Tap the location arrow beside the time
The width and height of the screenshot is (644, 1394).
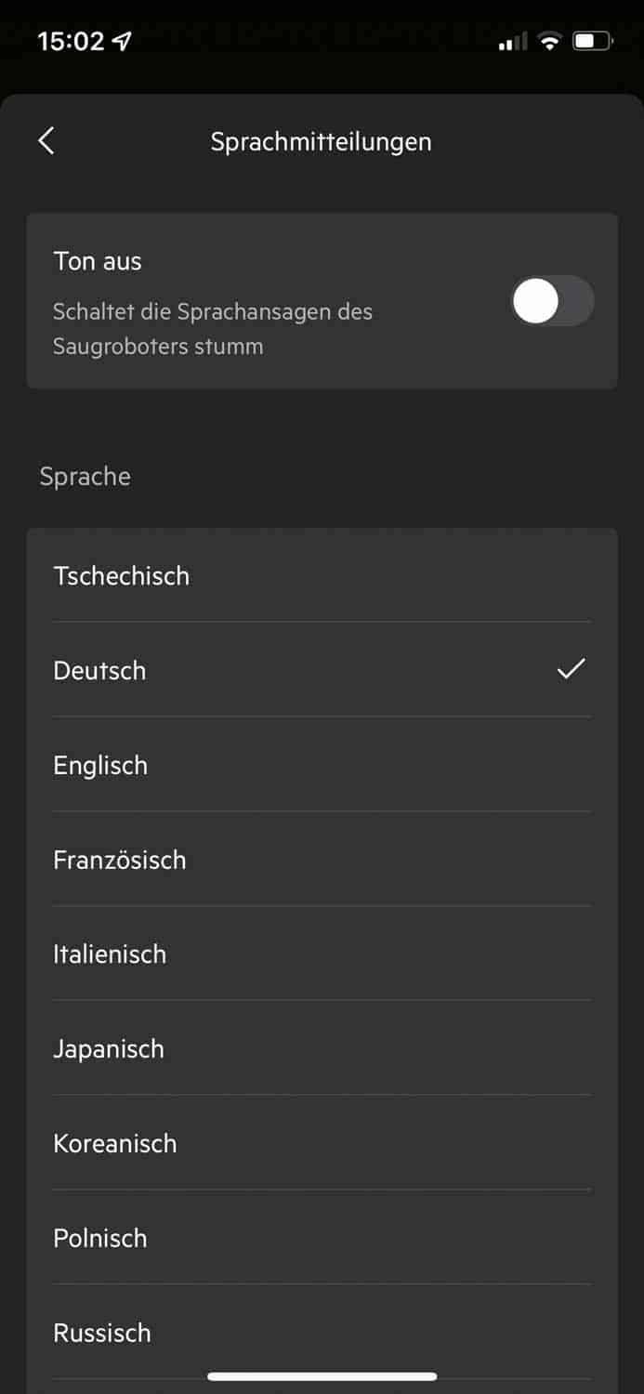click(x=122, y=42)
